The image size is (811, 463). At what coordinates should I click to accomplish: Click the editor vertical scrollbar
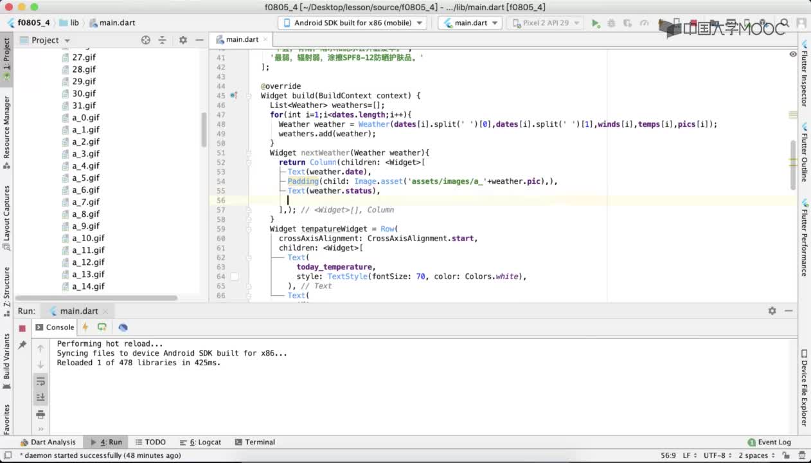click(794, 165)
